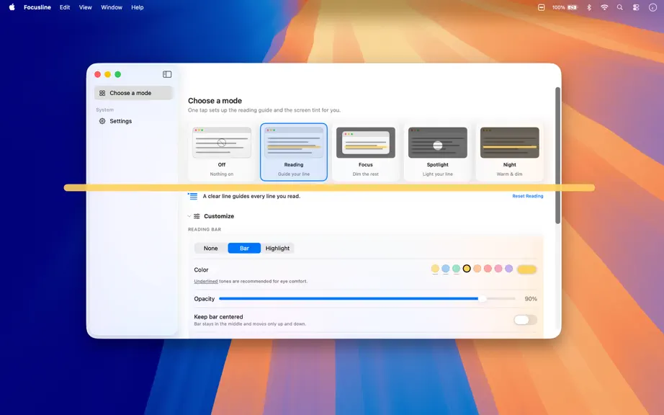
Task: Select the Night mode card
Action: (x=509, y=152)
